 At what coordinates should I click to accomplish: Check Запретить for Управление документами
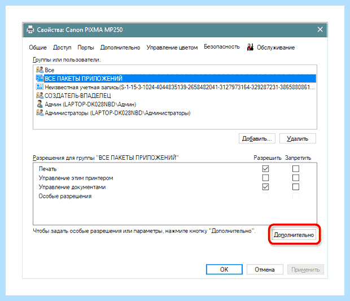(x=296, y=187)
